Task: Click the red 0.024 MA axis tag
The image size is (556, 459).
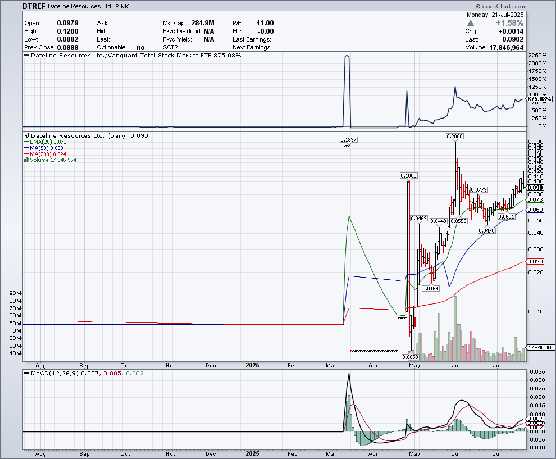Action: click(x=535, y=261)
